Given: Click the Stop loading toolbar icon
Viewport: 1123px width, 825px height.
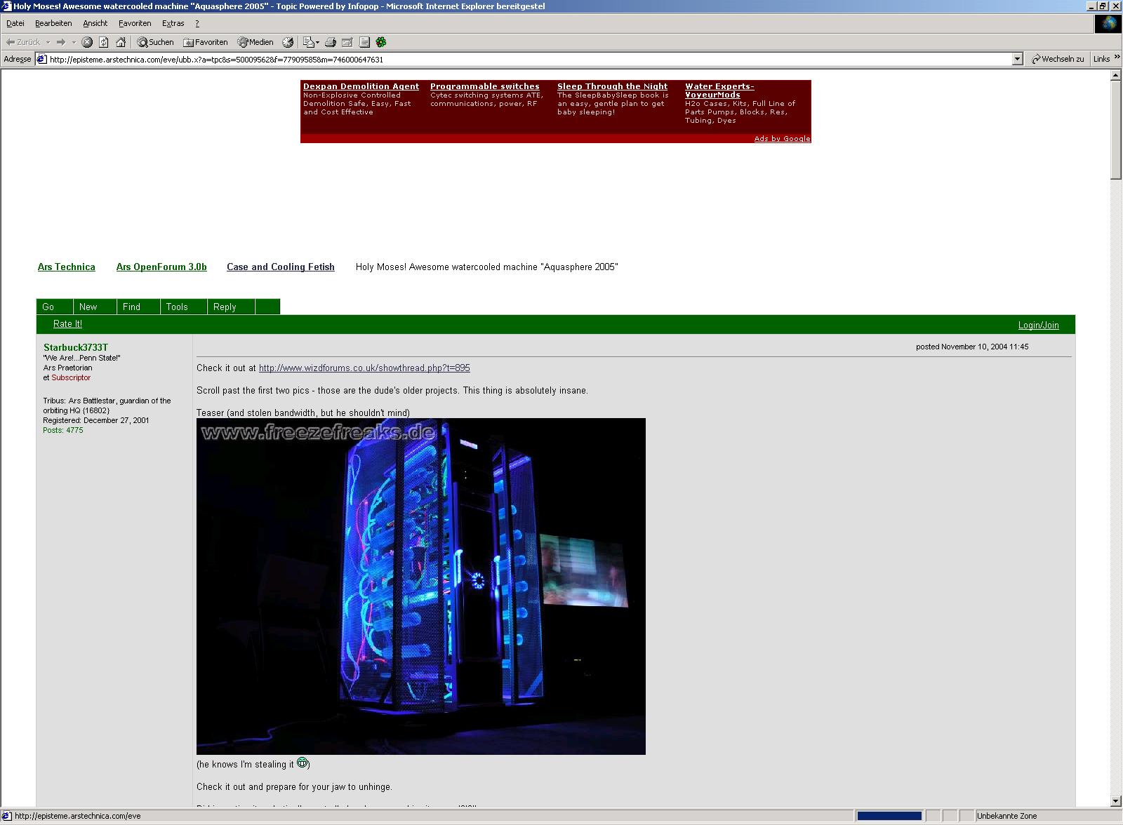Looking at the screenshot, I should tap(87, 42).
